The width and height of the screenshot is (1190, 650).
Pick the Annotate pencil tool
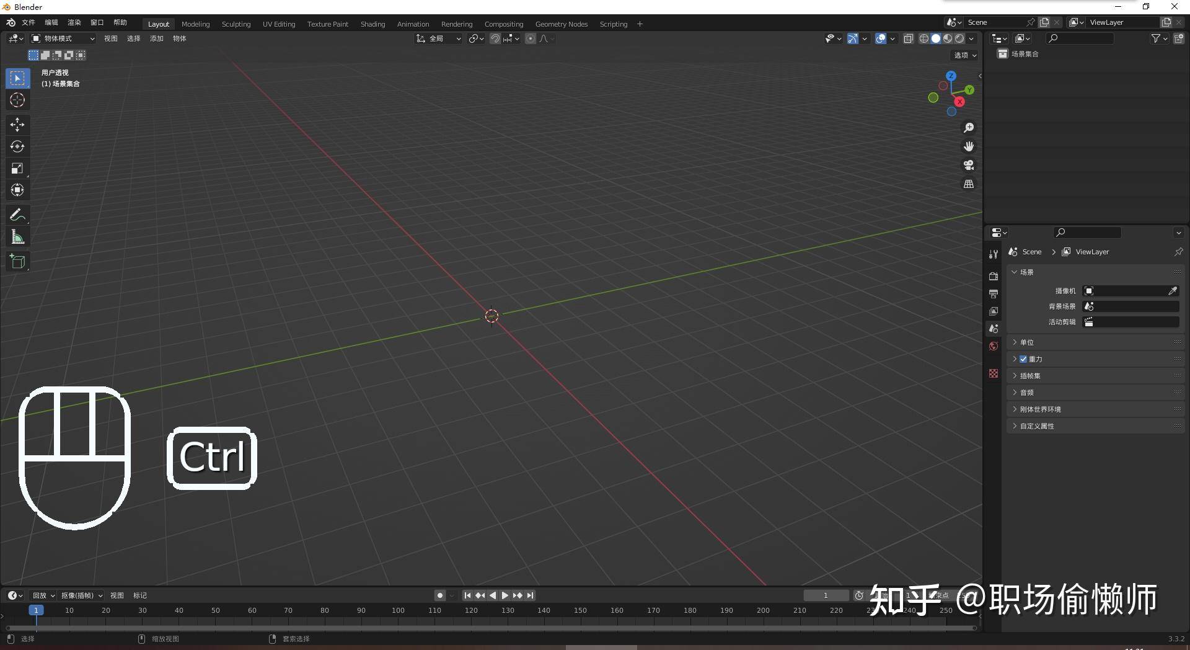pyautogui.click(x=17, y=215)
